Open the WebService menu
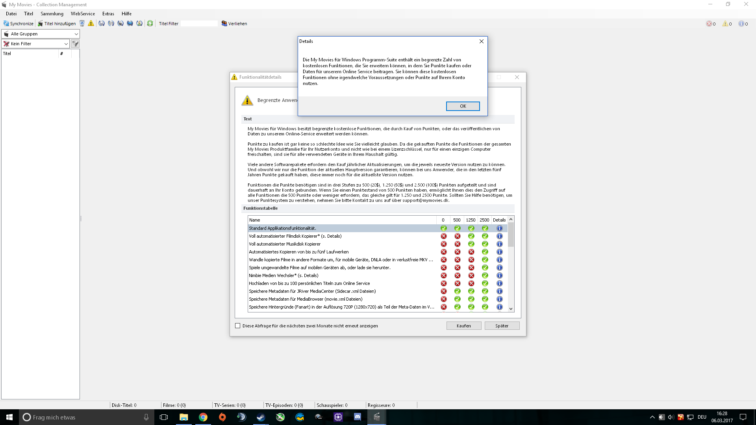Image resolution: width=756 pixels, height=425 pixels. click(x=83, y=14)
